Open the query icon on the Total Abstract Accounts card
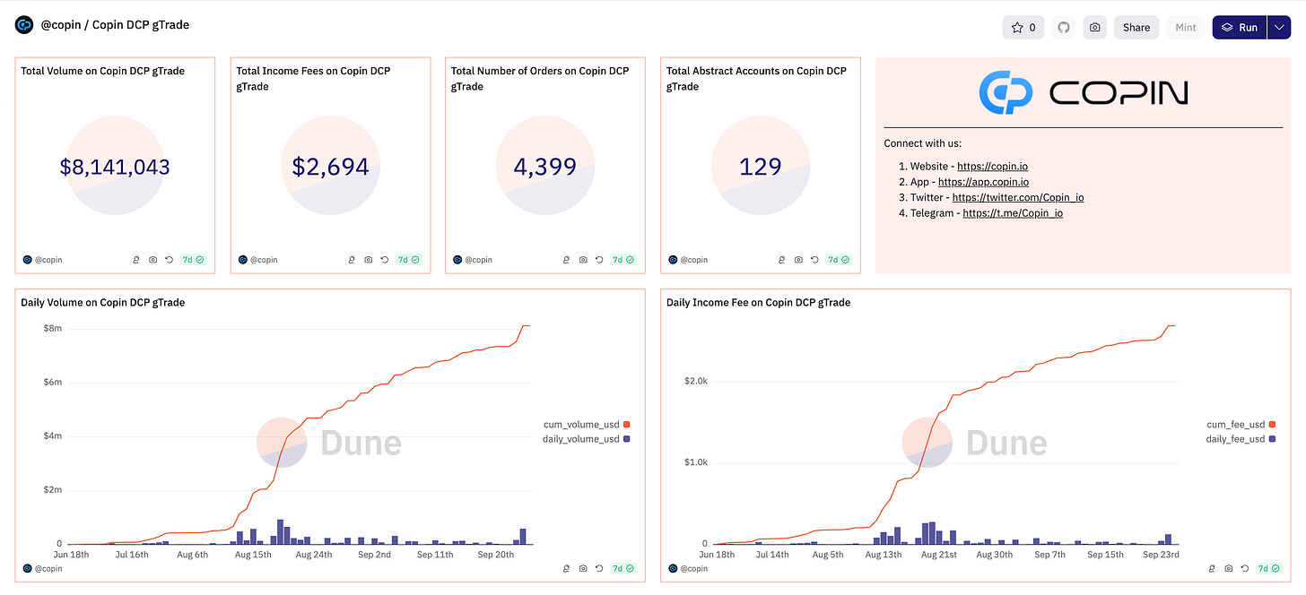The width and height of the screenshot is (1306, 595). (782, 260)
